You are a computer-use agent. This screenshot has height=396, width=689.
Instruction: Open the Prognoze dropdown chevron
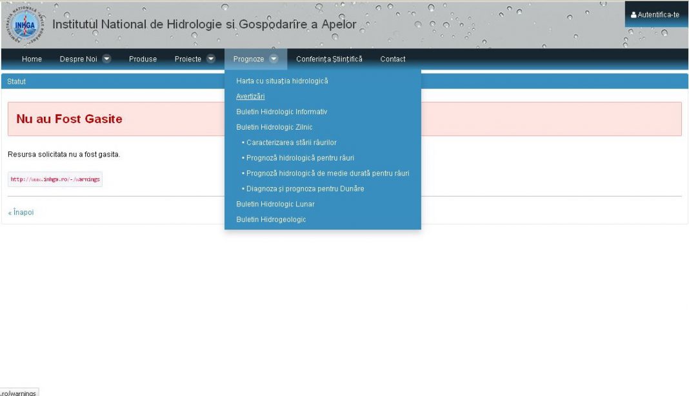274,59
